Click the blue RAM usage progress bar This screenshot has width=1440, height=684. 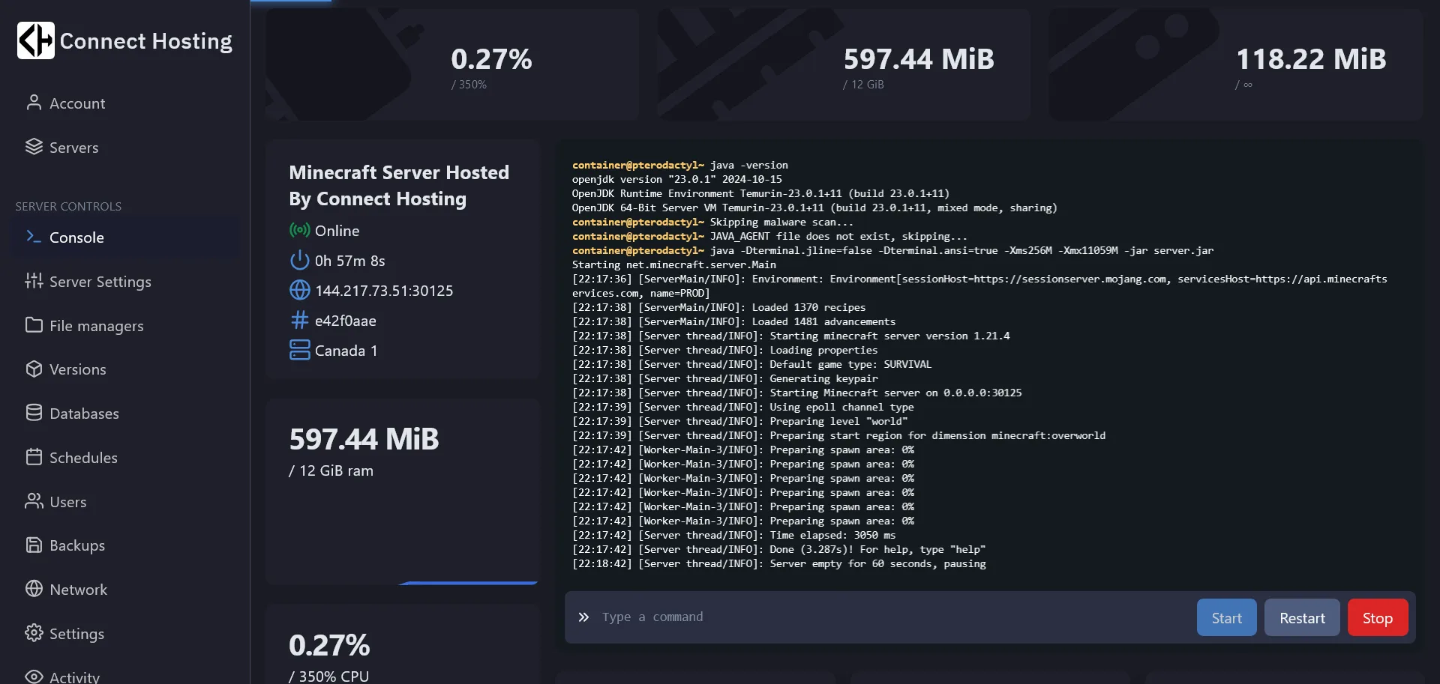469,582
